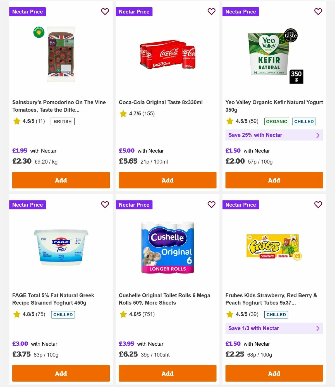Click the chevron arrow on Kefir Nectar banner
Image resolution: width=335 pixels, height=387 pixels.
(x=318, y=135)
